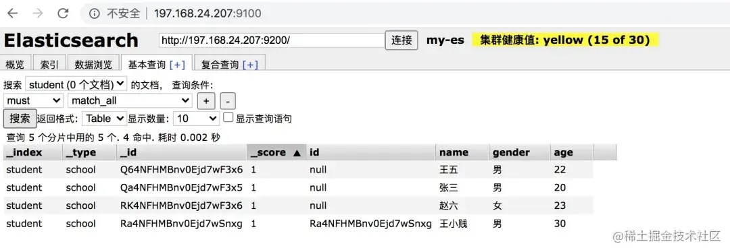Sort by the id column header

[371, 152]
